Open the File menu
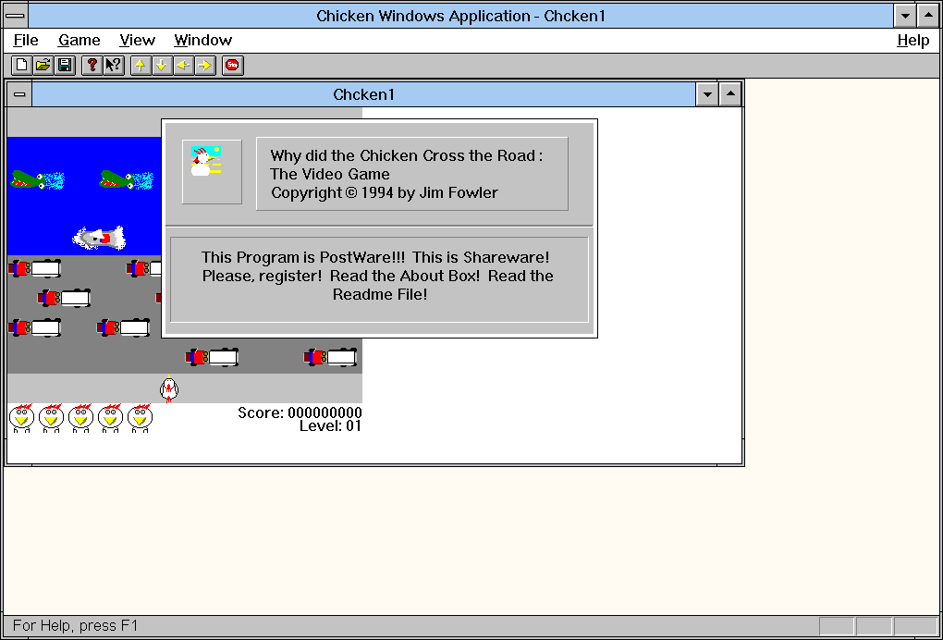Viewport: 943px width, 640px height. (26, 40)
